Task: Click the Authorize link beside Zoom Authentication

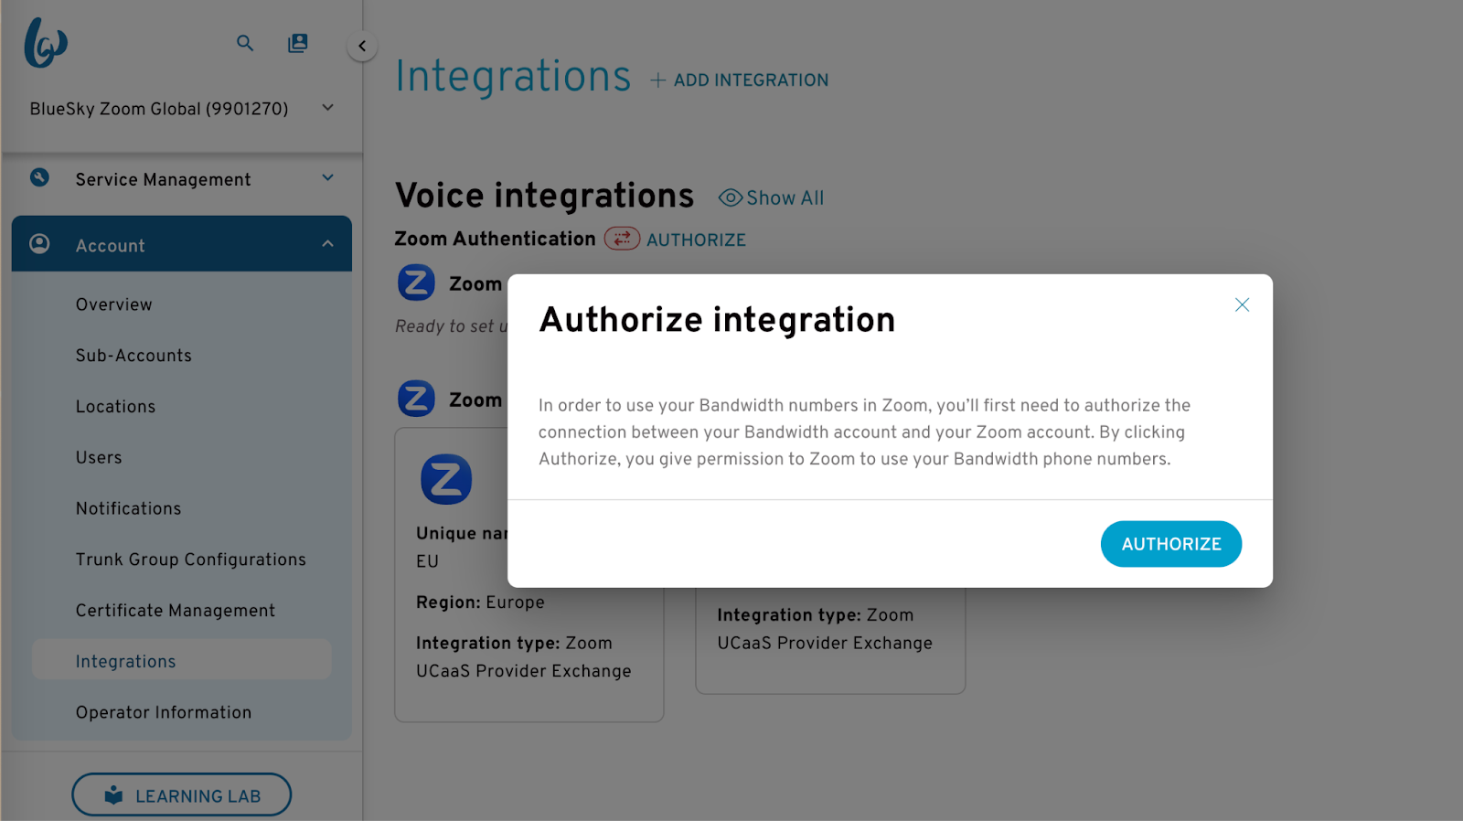Action: (x=696, y=240)
